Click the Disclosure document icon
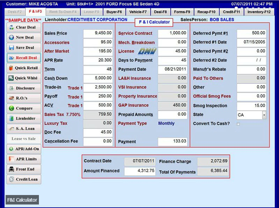 11,88
